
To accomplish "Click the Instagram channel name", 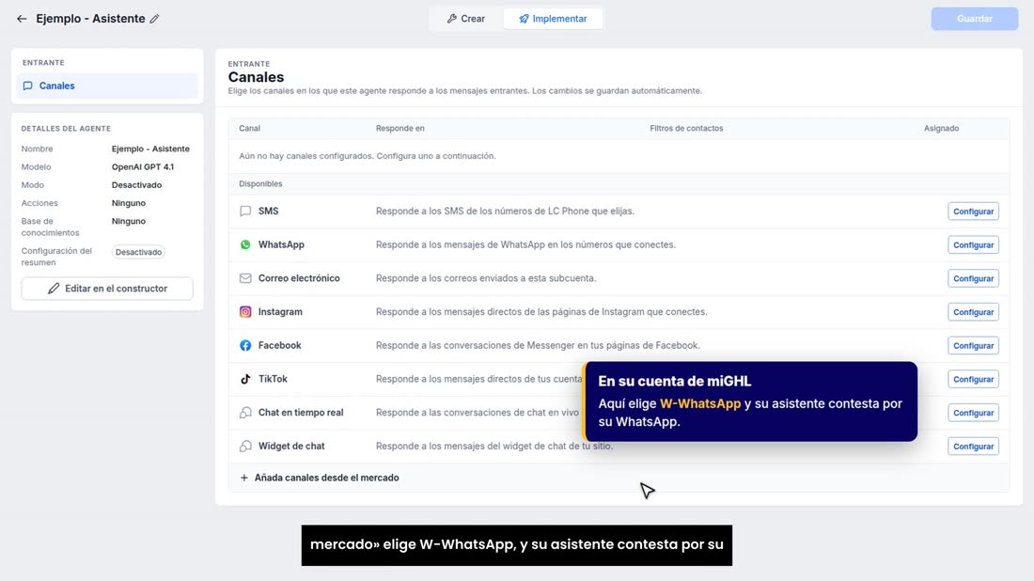I will point(280,312).
